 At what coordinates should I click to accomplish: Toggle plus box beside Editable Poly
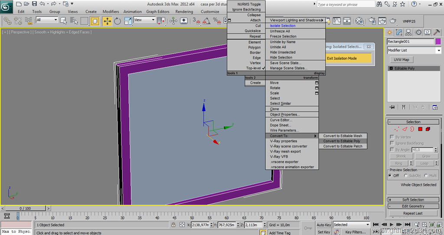tap(391, 68)
